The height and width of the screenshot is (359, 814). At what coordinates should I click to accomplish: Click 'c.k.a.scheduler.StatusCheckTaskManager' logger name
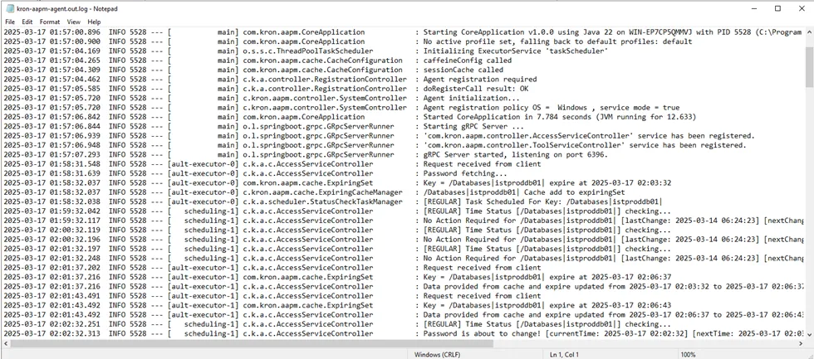click(x=322, y=201)
